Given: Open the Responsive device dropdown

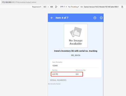Looking at the screenshot, I should (x=37, y=7).
